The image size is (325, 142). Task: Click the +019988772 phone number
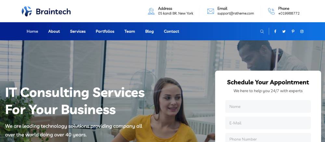pos(289,13)
